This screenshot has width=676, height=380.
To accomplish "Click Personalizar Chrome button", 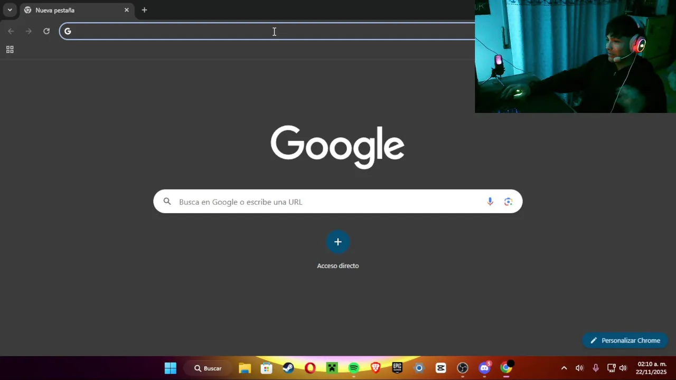I will (x=625, y=340).
